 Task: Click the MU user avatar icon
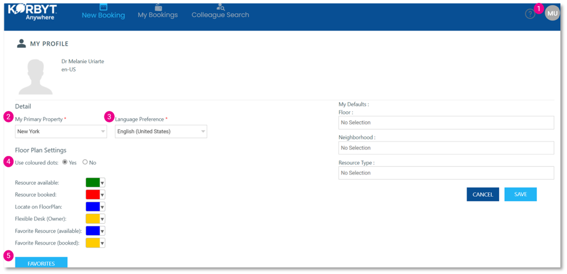coord(552,13)
